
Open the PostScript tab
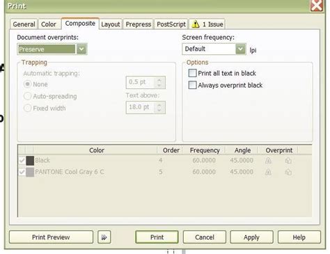pos(171,24)
